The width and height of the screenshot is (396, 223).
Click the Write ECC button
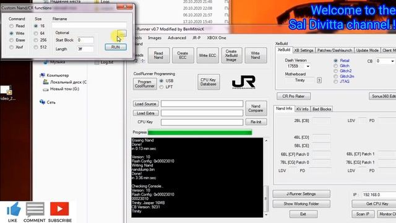click(207, 55)
